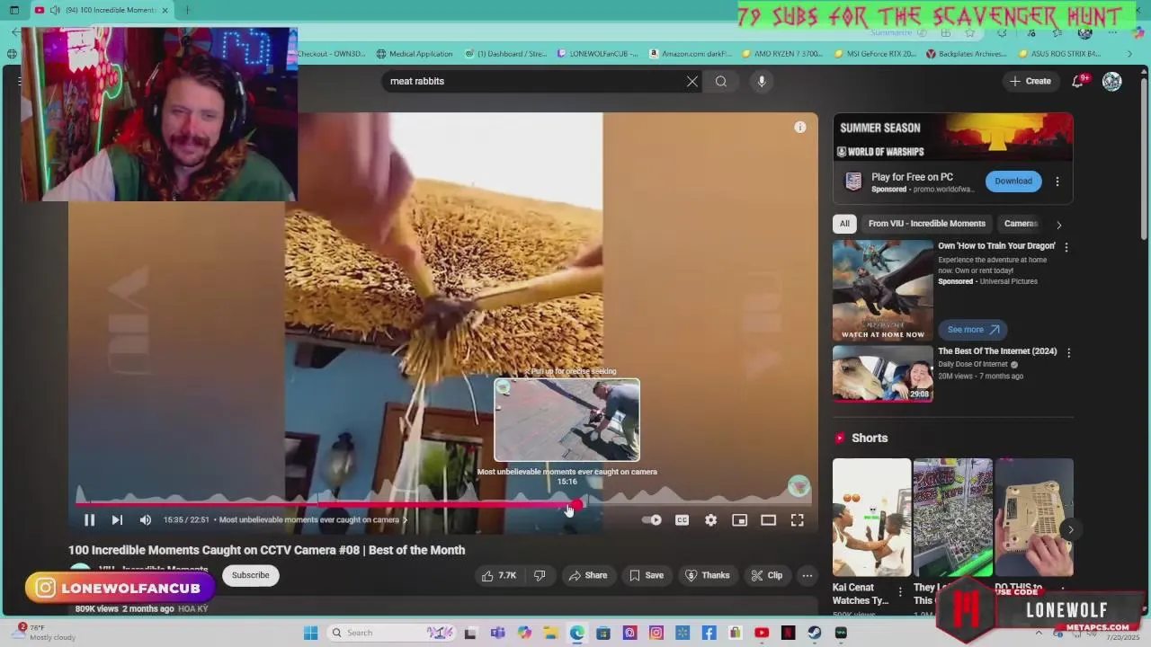This screenshot has width=1151, height=647.
Task: Open the Create button menu
Action: click(x=1031, y=81)
